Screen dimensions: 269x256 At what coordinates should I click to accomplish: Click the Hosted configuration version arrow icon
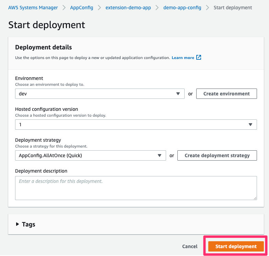click(250, 125)
